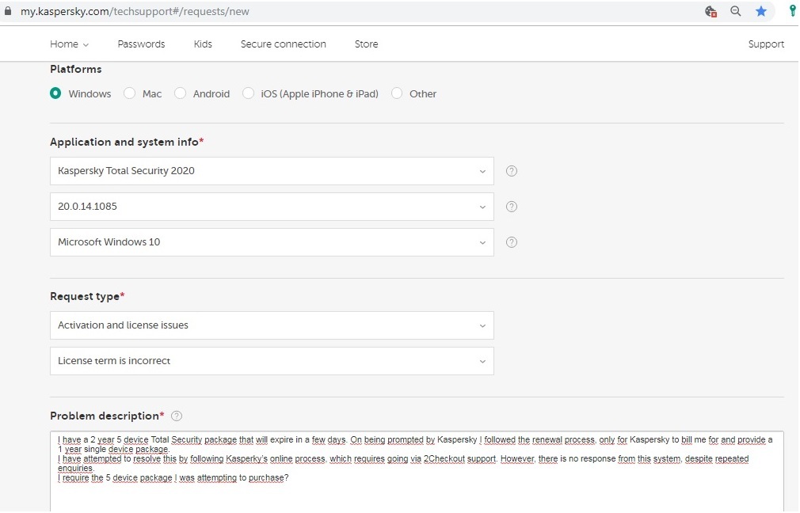Screen dimensions: 800x513
Task: Open the Secure connection page
Action: 283,44
